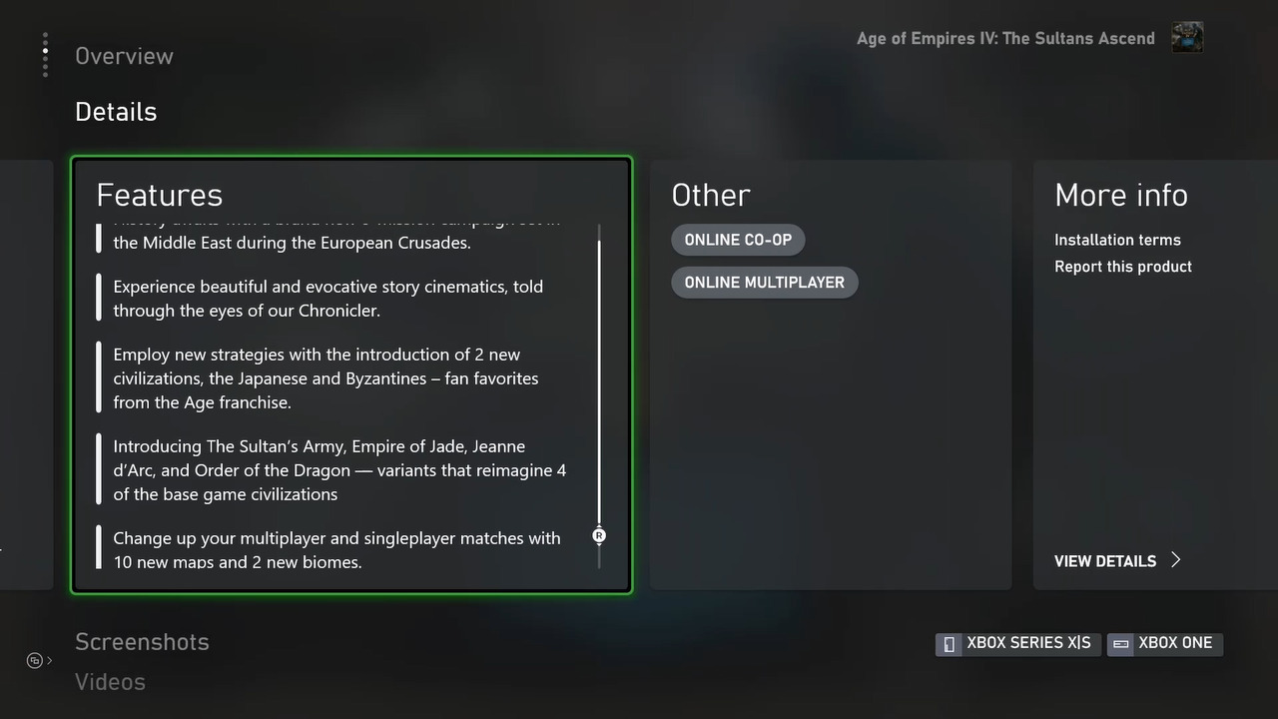1278x719 pixels.
Task: Click the Xbox Series X|S console icon
Action: (950, 644)
